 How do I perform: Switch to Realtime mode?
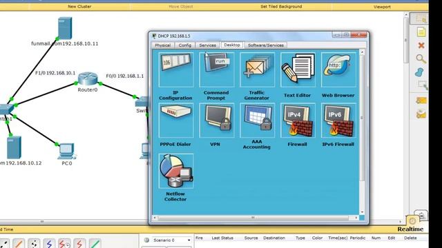coord(410,229)
